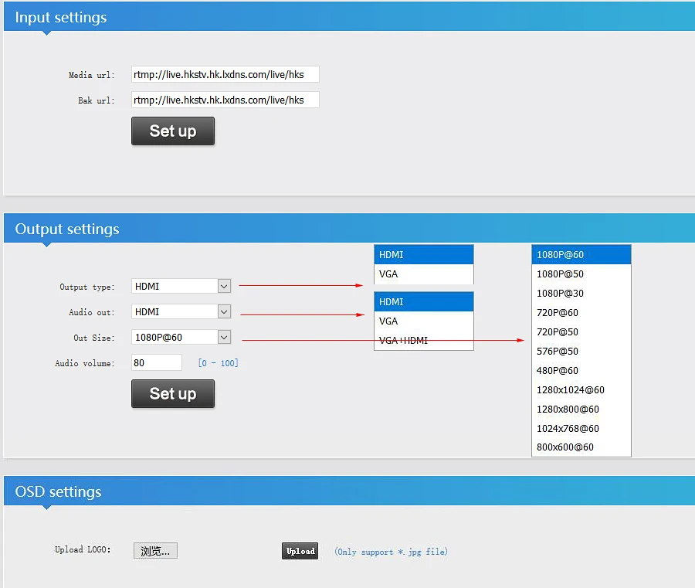Image resolution: width=695 pixels, height=588 pixels.
Task: Select VGA in Audio out option list
Action: 424,321
